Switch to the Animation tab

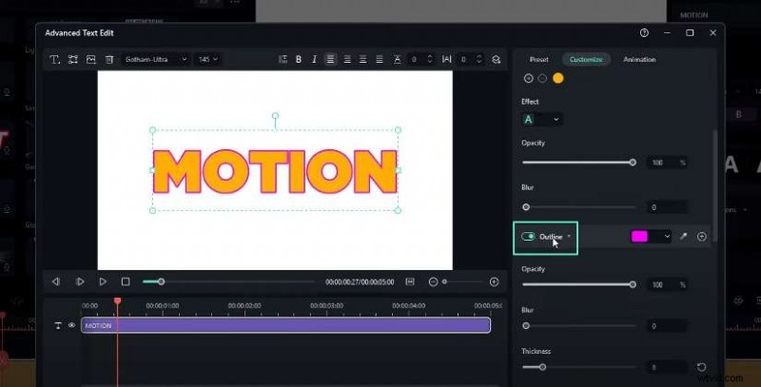(639, 59)
